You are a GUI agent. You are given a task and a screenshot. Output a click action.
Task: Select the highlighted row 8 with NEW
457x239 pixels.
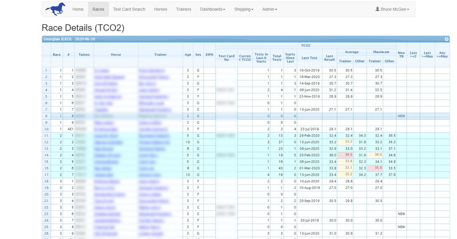246,116
